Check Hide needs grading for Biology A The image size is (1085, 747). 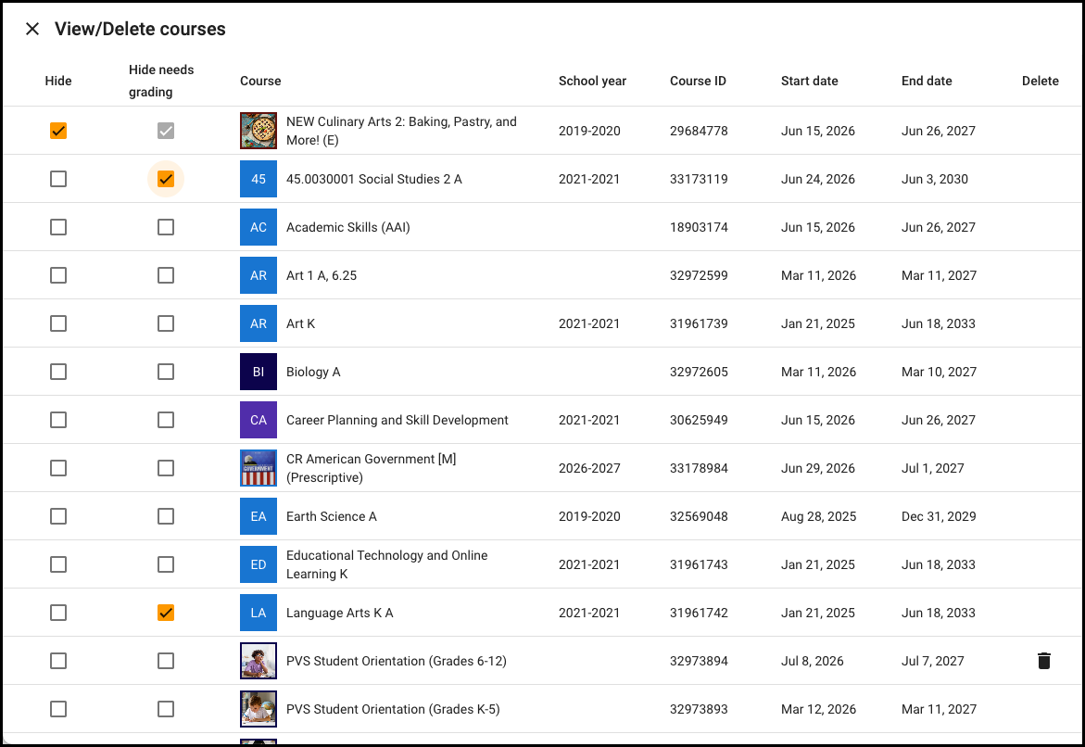point(165,372)
